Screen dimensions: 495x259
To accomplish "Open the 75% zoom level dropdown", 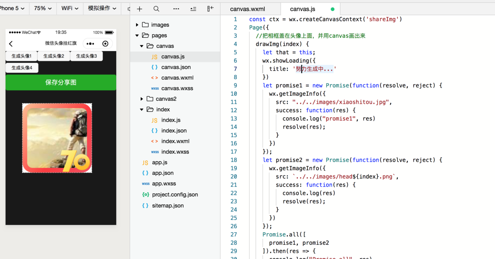I will [x=43, y=8].
